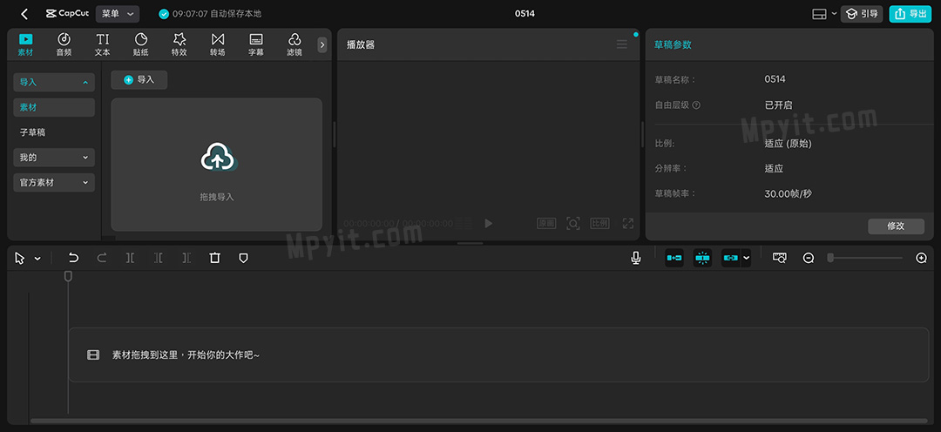Click the 拖拽导入 import drop area
Screen dimensions: 941x432
pos(217,165)
